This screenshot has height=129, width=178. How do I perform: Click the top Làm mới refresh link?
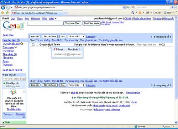tap(91, 36)
